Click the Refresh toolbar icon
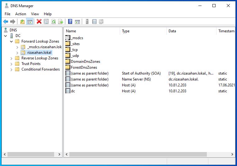 click(53, 21)
